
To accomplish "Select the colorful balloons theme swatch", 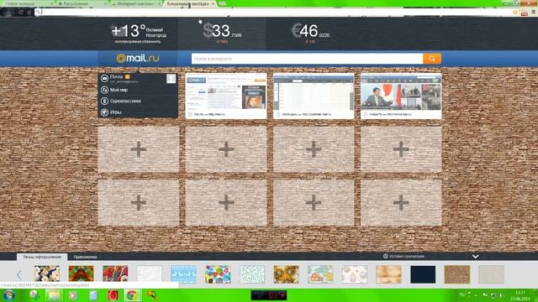I will click(218, 274).
